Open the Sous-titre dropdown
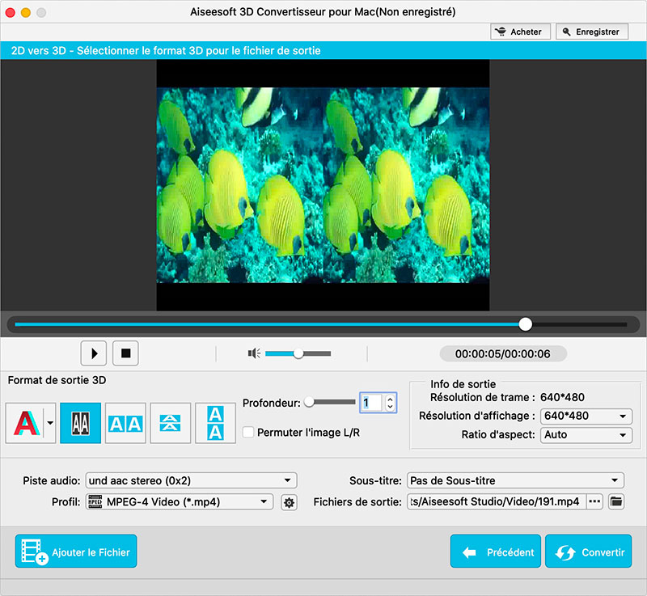Screen dimensions: 647x596 click(x=514, y=480)
